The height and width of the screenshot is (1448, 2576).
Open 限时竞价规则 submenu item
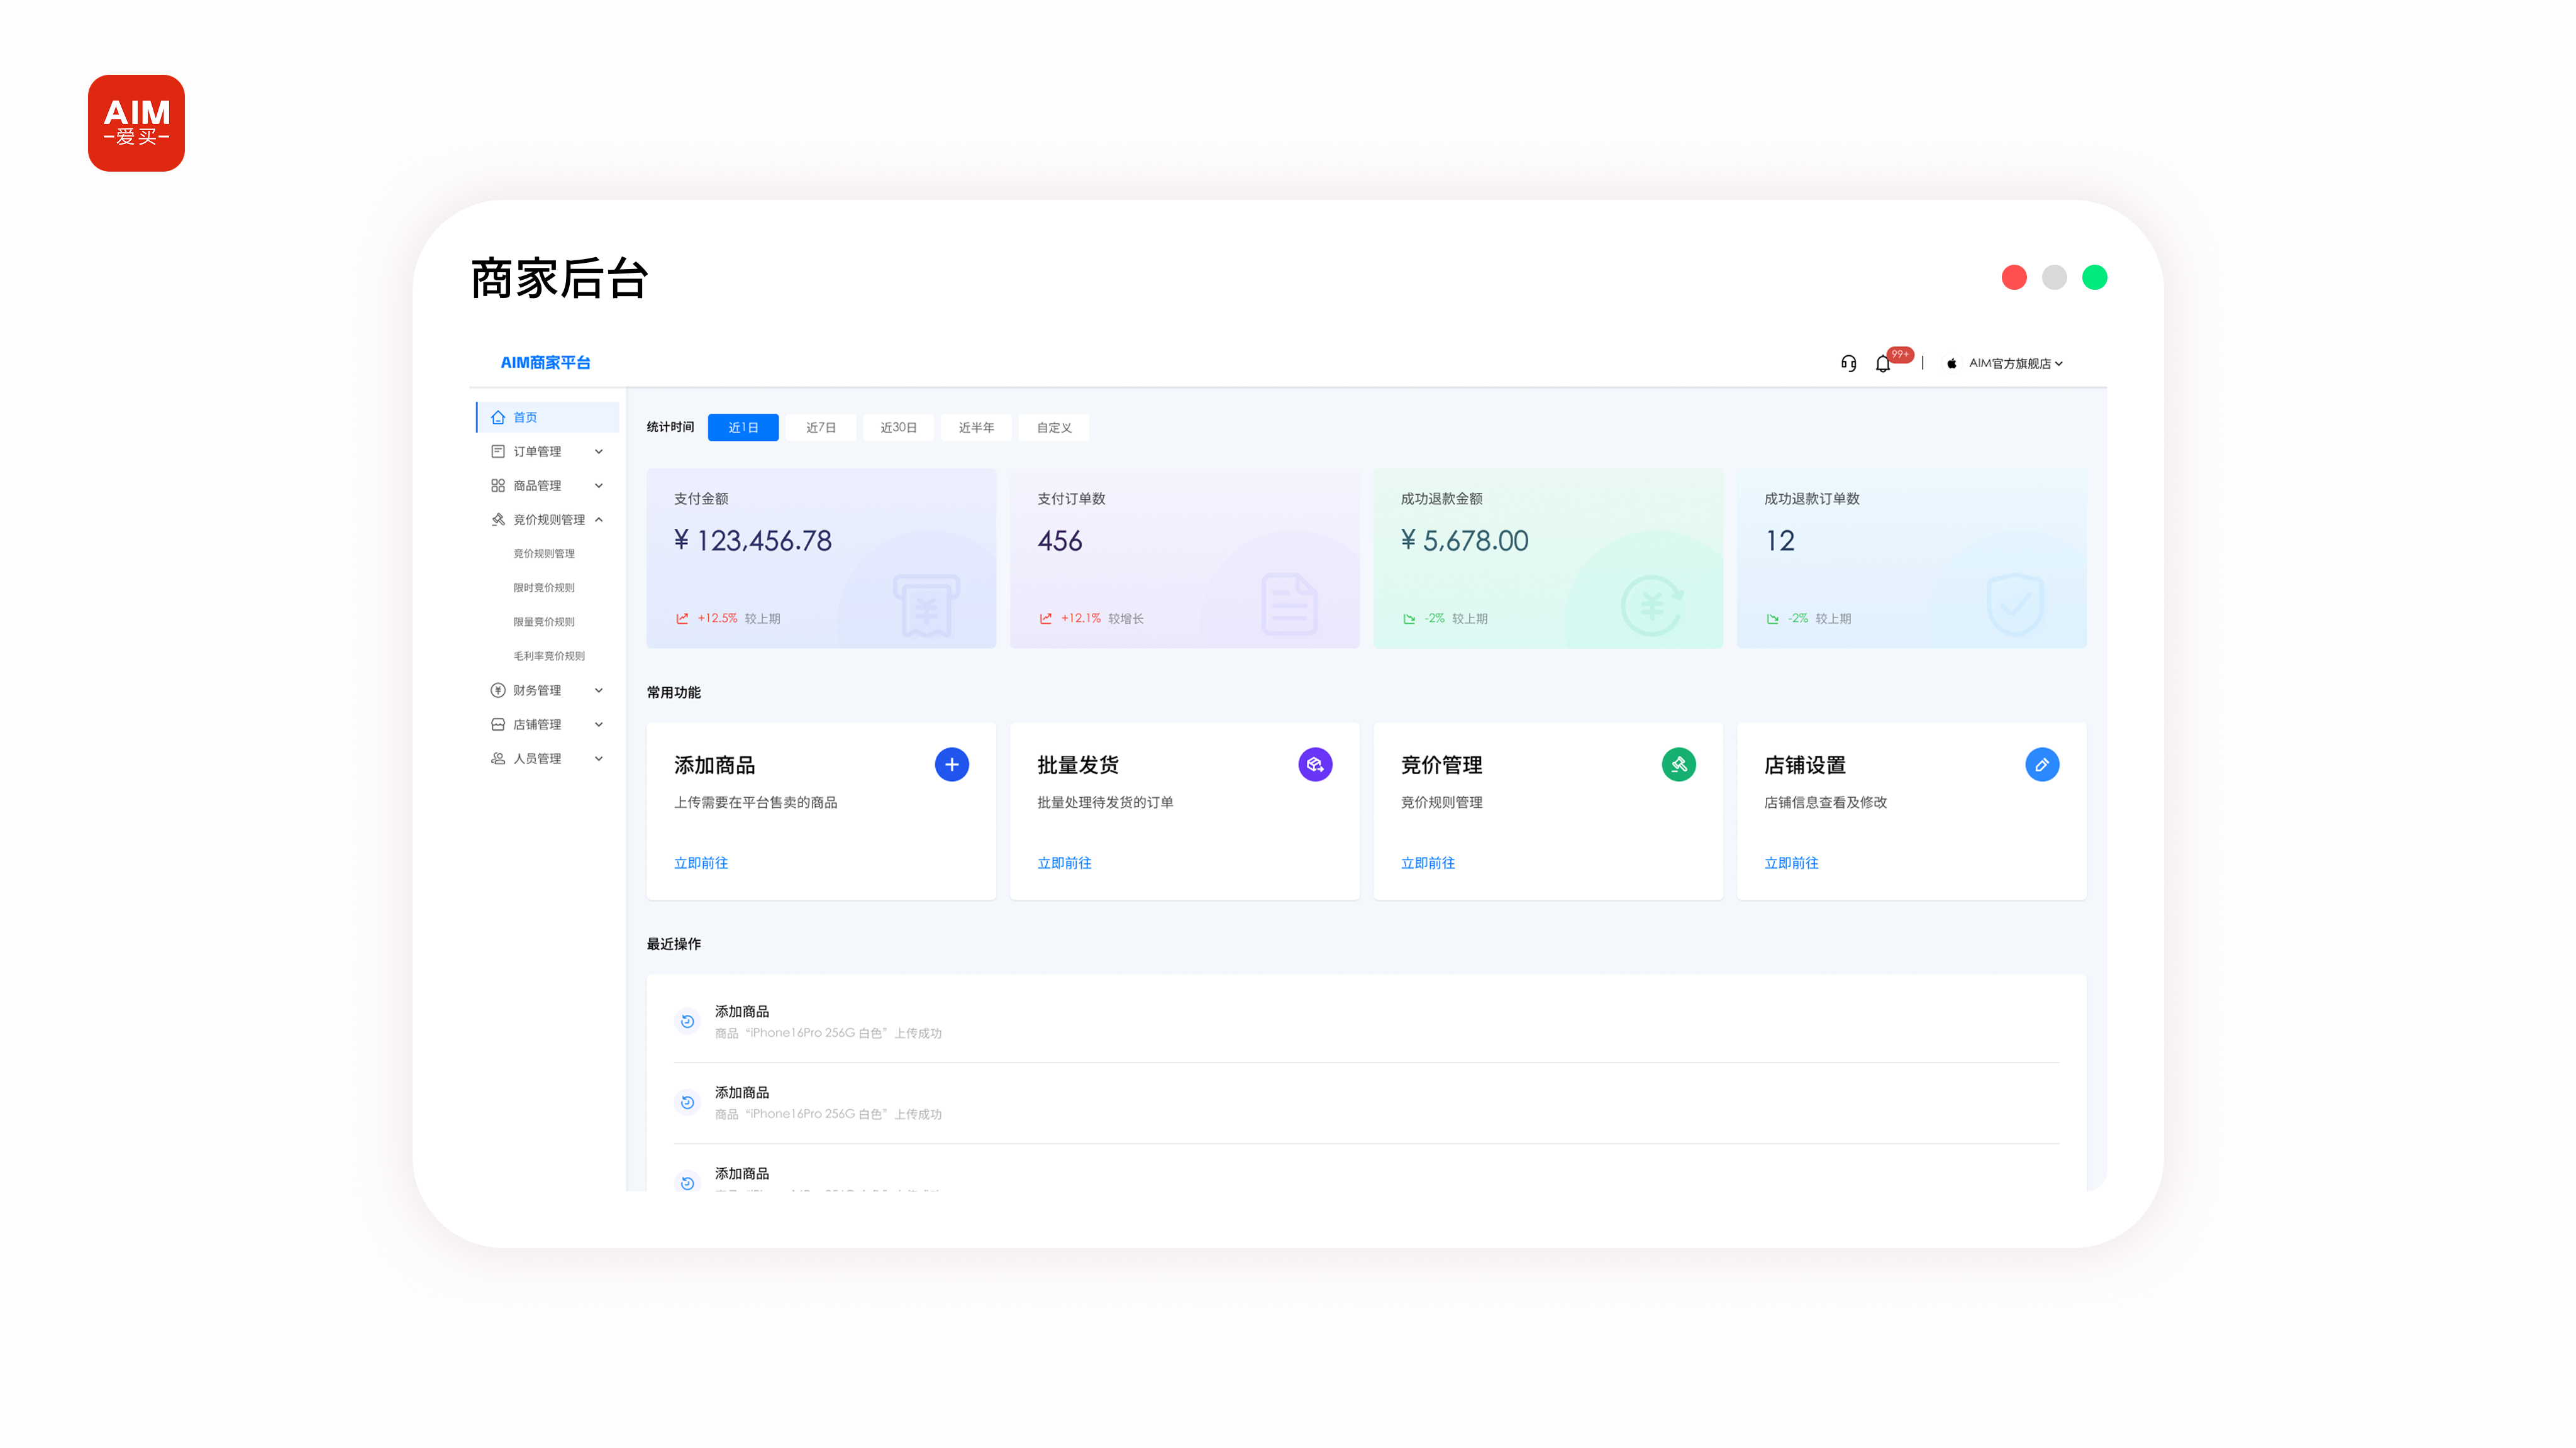[x=544, y=587]
